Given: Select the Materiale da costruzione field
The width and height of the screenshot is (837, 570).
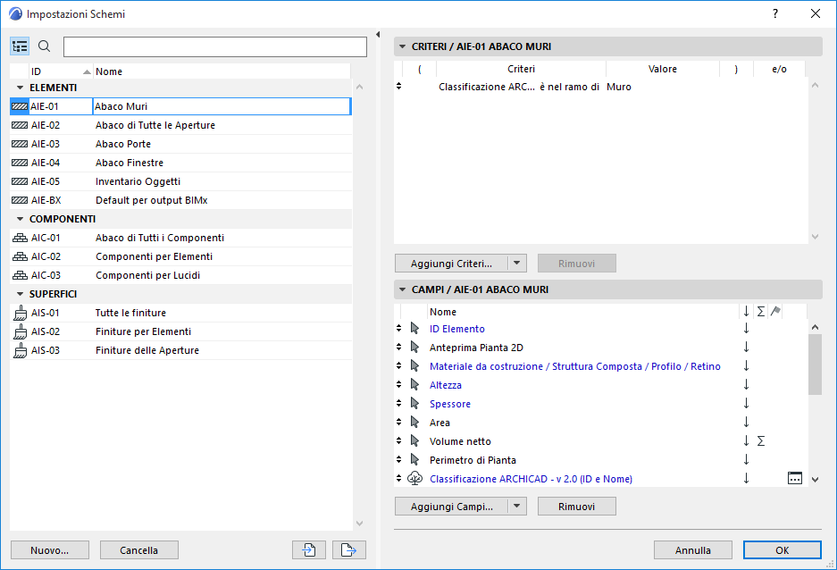Looking at the screenshot, I should point(575,366).
